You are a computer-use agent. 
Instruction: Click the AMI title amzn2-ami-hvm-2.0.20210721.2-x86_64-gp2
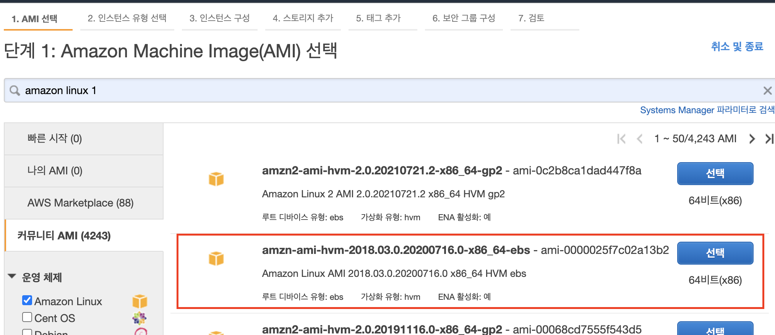382,171
